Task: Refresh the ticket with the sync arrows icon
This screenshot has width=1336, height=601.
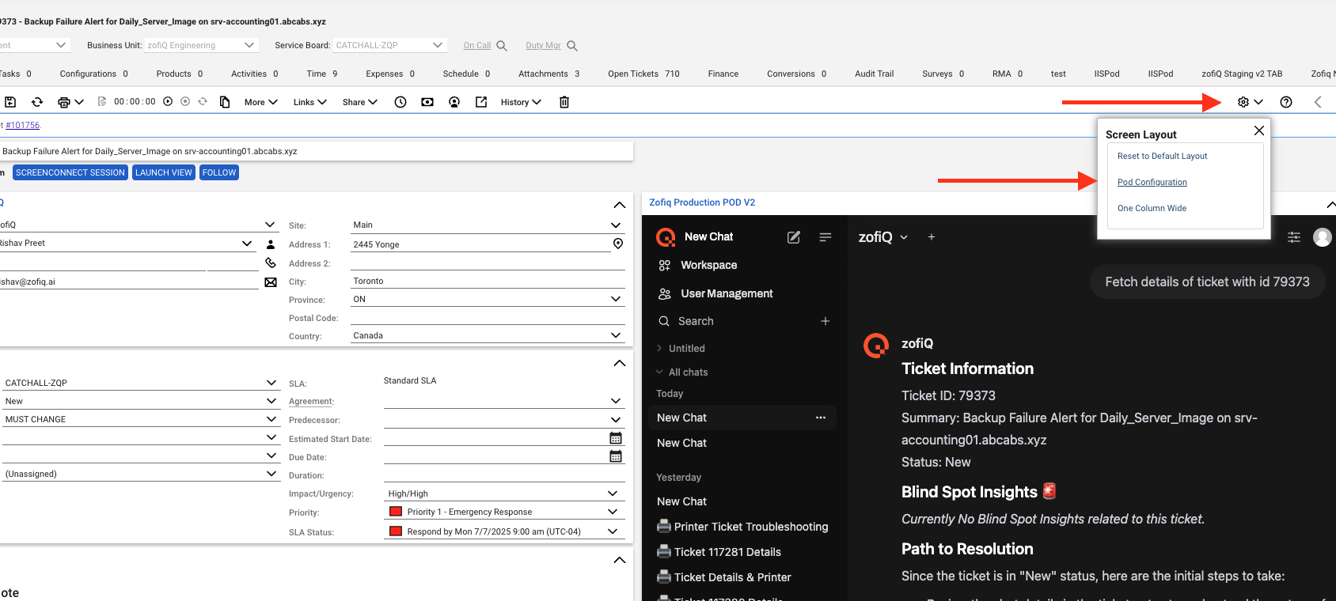Action: click(37, 102)
